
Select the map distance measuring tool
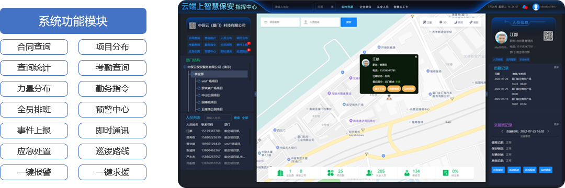474,22
